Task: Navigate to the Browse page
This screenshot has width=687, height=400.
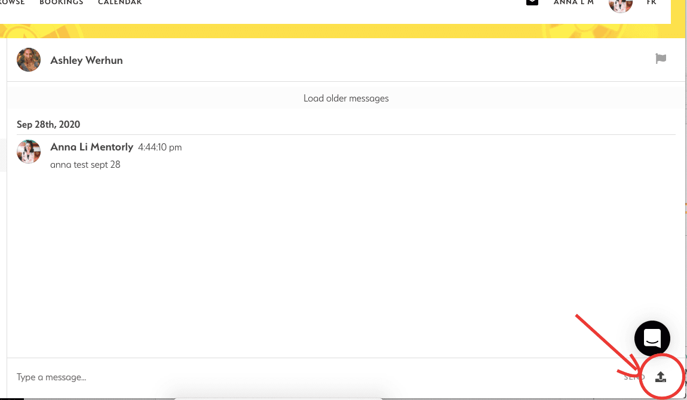Action: click(x=12, y=3)
